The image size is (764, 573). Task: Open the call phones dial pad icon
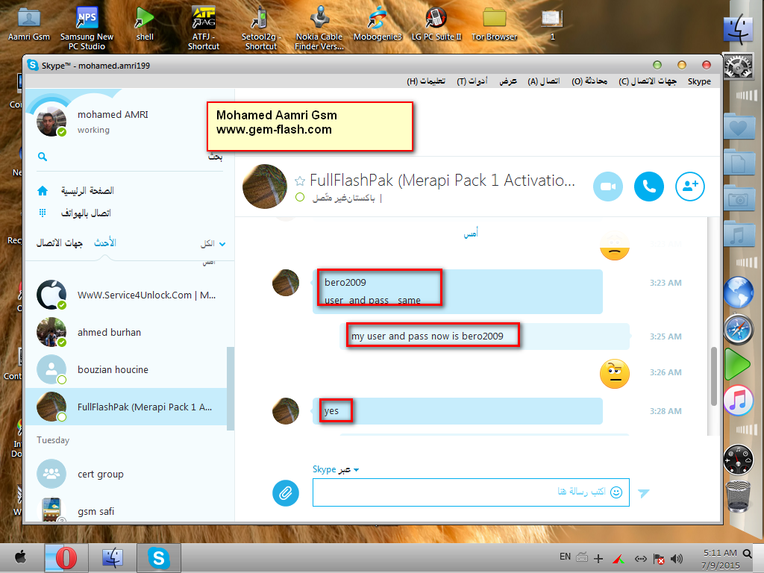[43, 213]
